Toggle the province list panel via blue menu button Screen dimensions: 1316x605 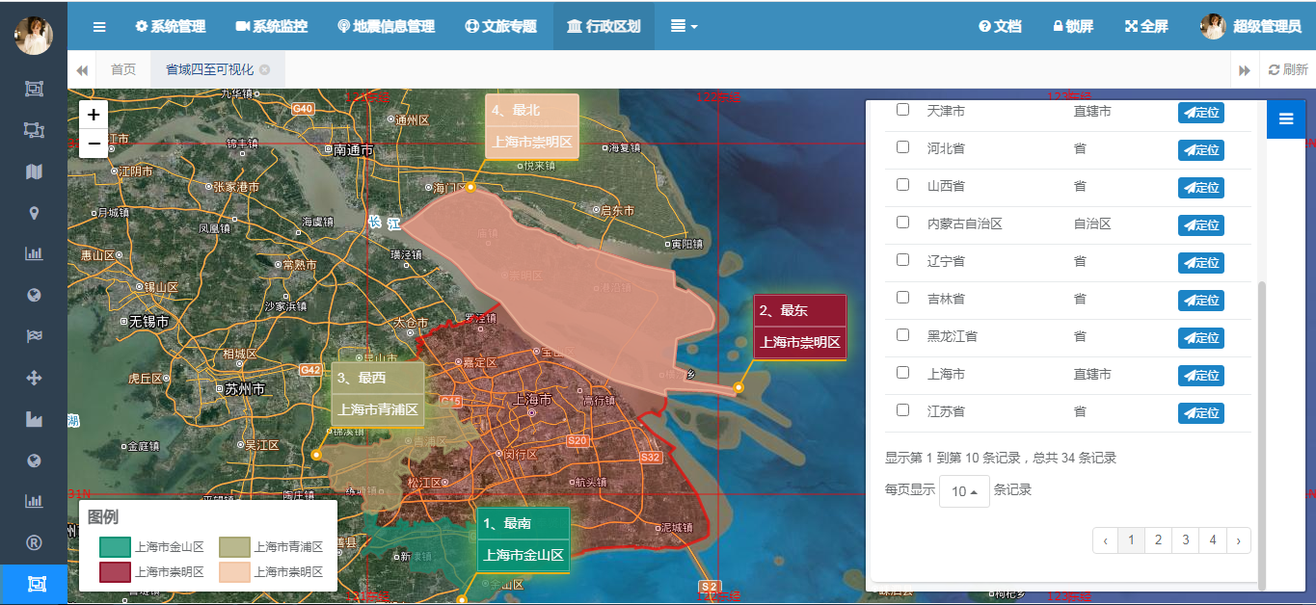pos(1286,118)
